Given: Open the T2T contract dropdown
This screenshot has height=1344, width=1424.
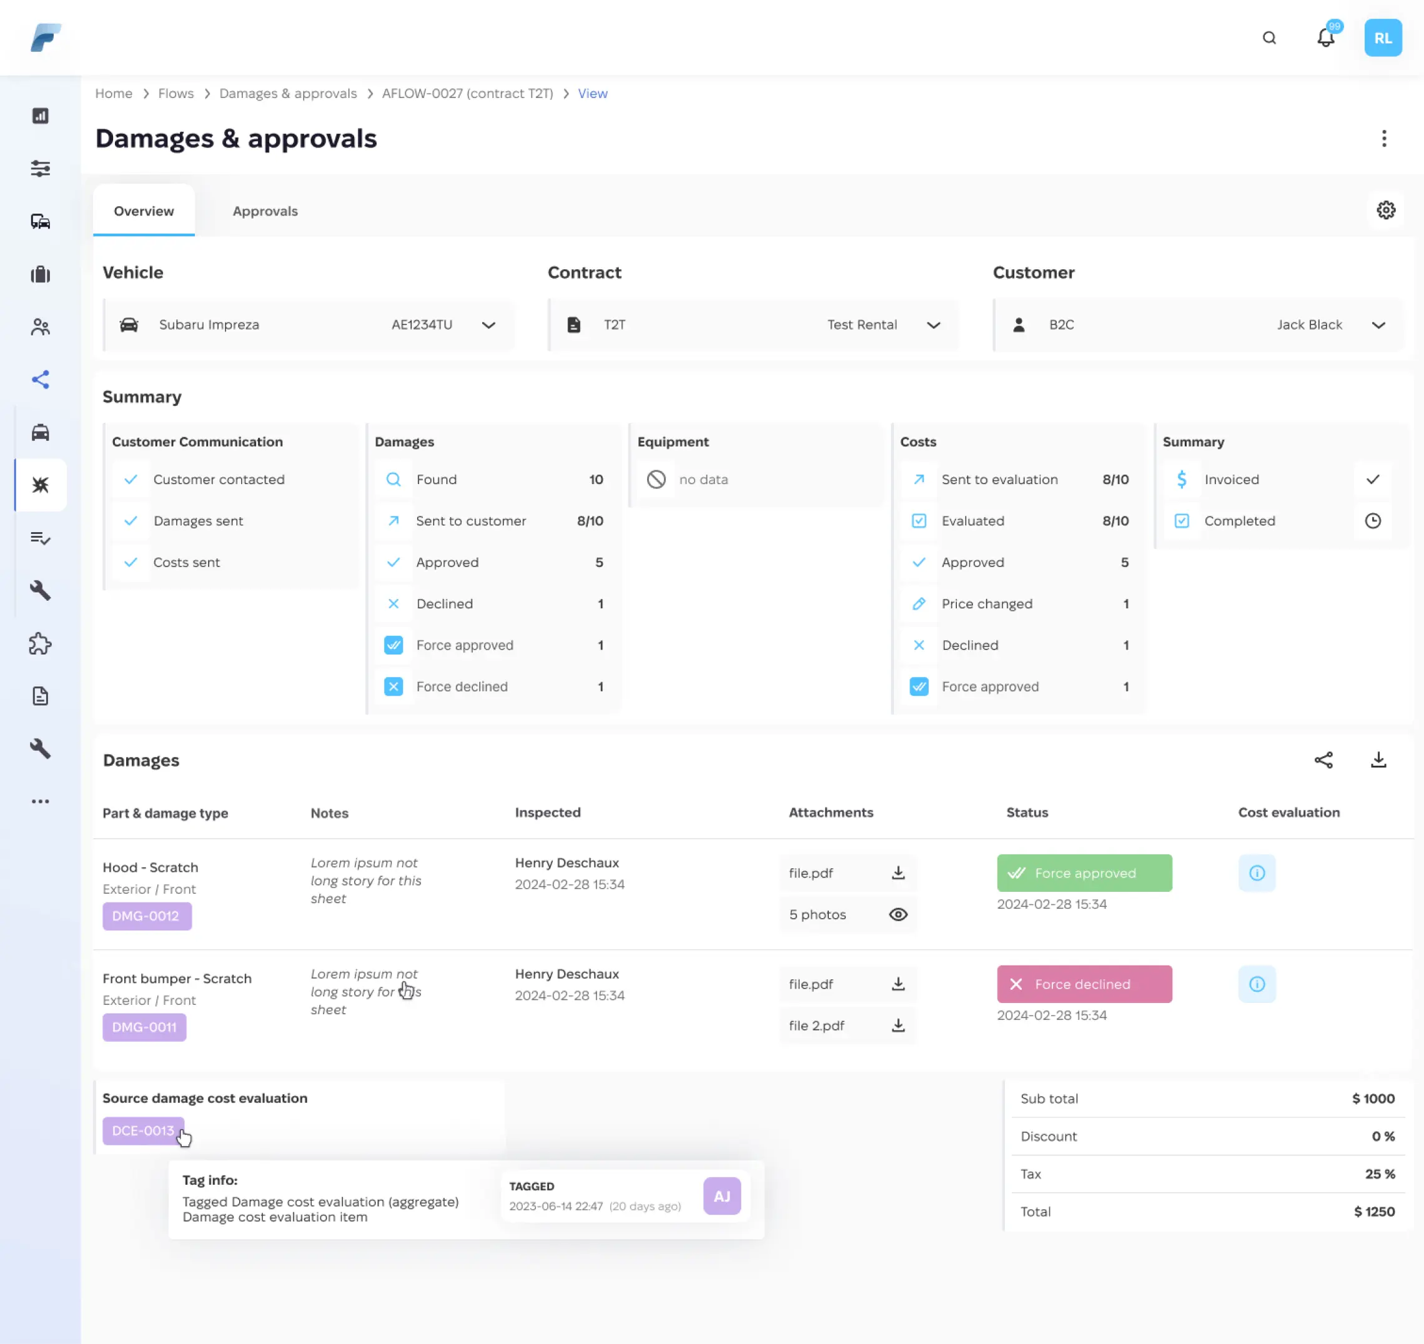Looking at the screenshot, I should coord(933,325).
